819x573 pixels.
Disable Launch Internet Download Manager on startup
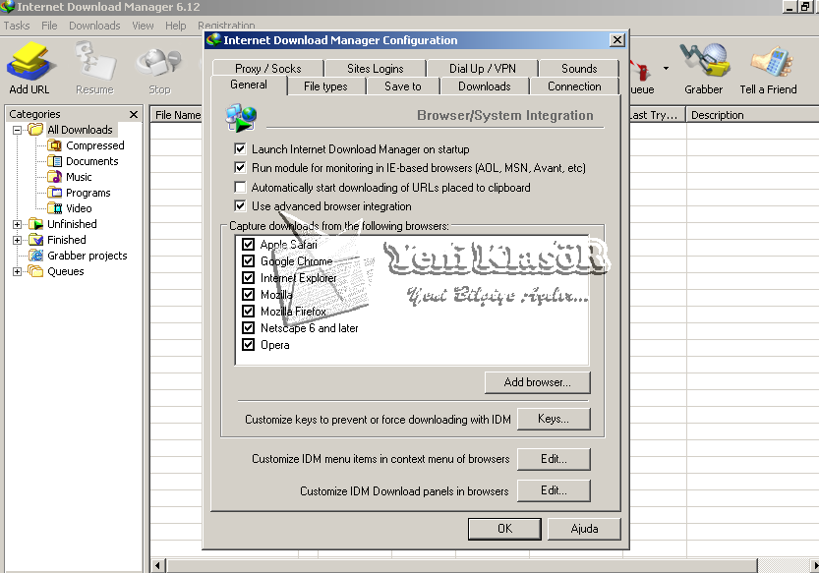240,149
